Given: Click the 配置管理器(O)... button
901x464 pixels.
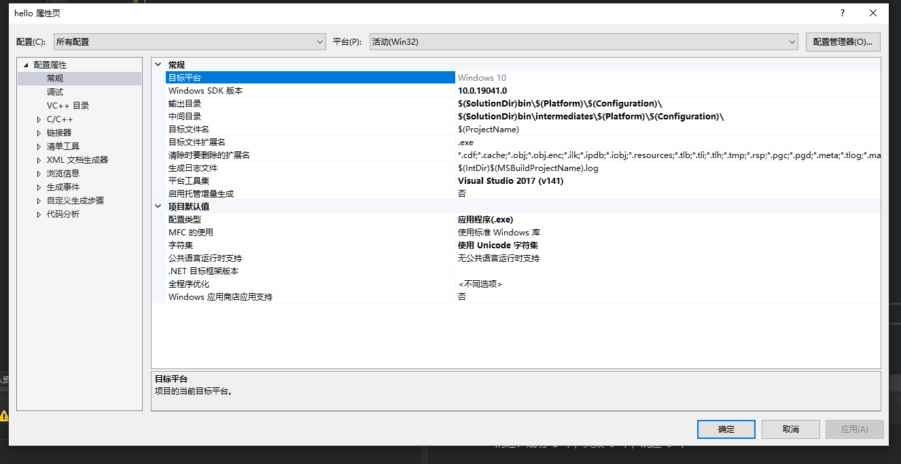Looking at the screenshot, I should click(843, 42).
